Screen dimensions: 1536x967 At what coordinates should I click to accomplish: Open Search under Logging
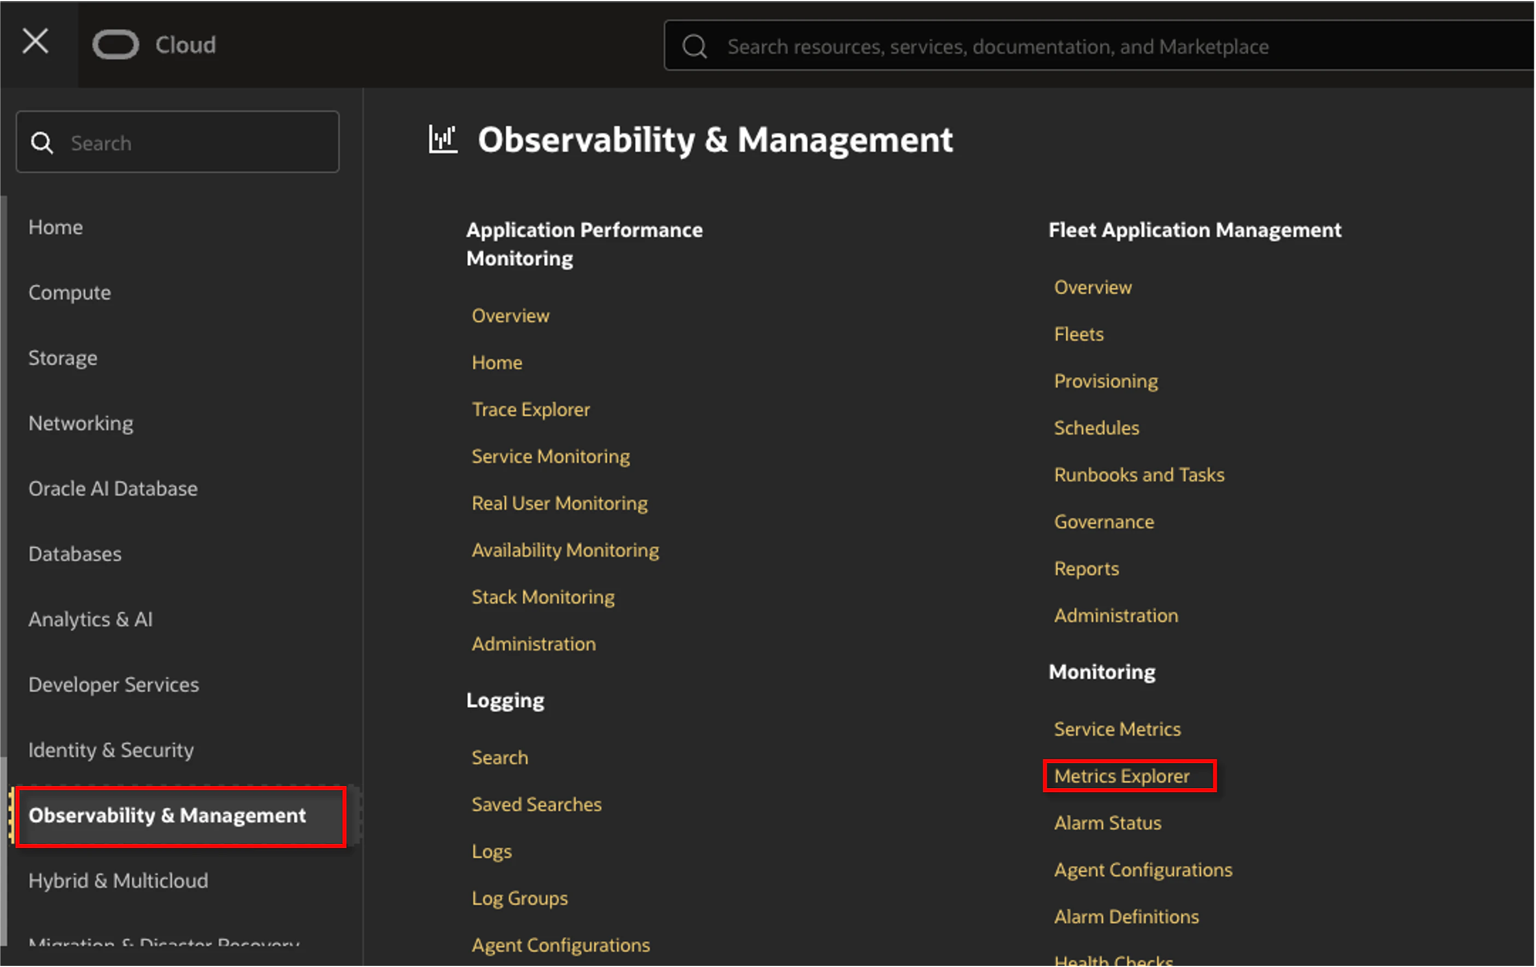click(x=499, y=757)
